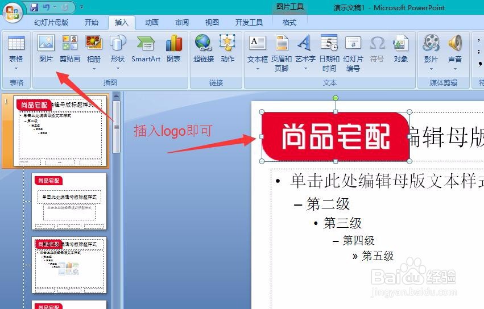Click the 第四级 text line
This screenshot has height=309, width=484.
click(358, 240)
